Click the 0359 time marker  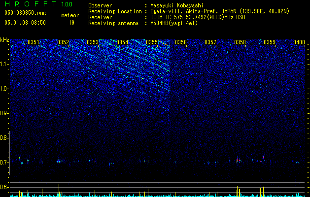coord(270,42)
